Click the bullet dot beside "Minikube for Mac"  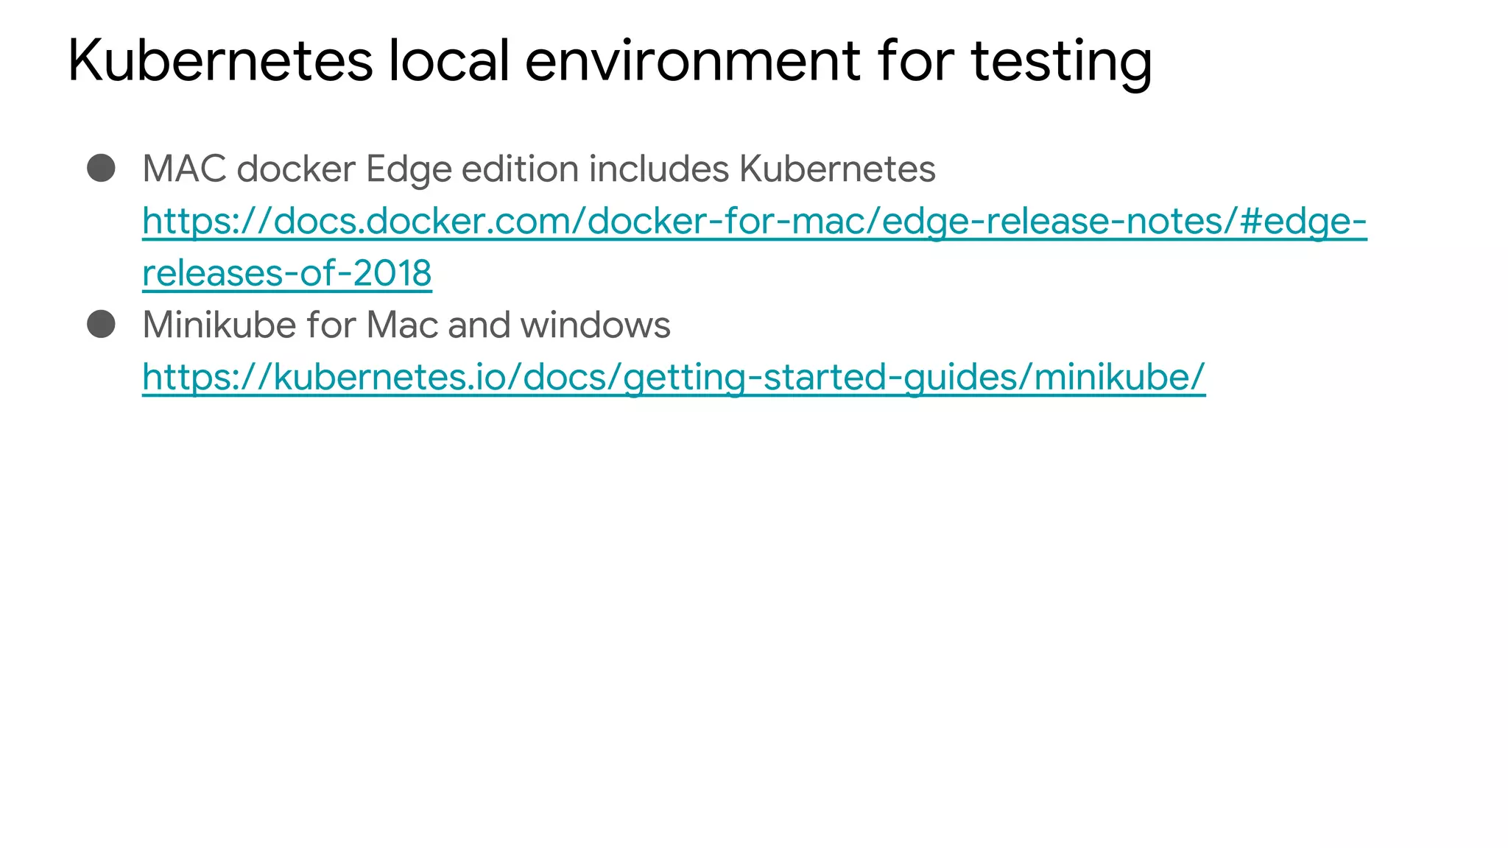tap(101, 324)
